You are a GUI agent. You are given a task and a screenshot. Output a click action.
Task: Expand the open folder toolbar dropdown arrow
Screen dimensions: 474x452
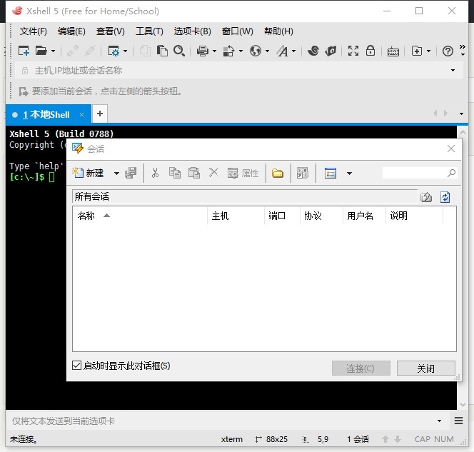54,51
